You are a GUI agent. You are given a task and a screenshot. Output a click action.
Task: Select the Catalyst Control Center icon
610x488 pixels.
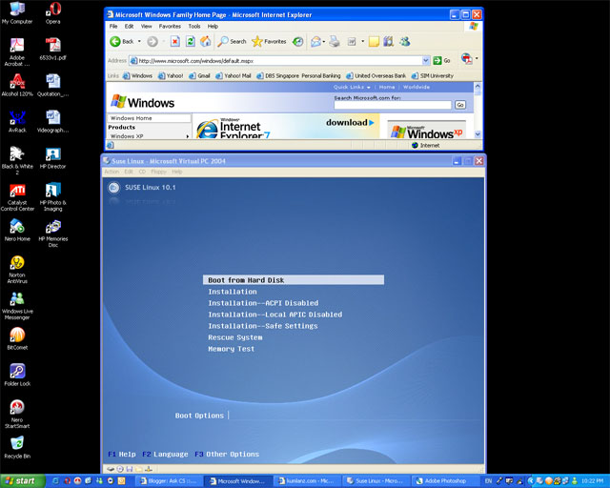pos(17,197)
